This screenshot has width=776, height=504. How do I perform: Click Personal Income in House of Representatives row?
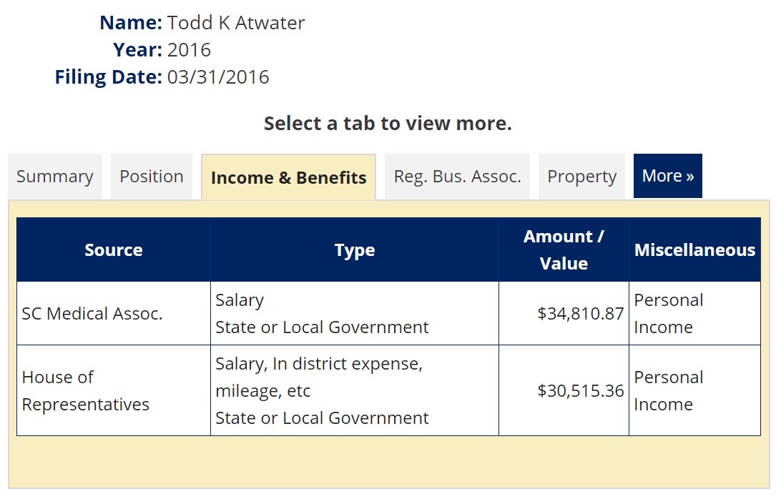pos(668,390)
